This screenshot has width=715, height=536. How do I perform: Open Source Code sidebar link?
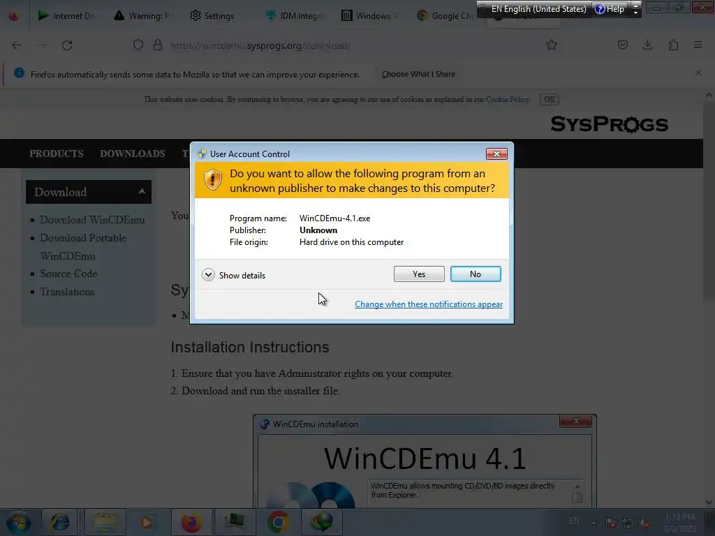(x=68, y=274)
